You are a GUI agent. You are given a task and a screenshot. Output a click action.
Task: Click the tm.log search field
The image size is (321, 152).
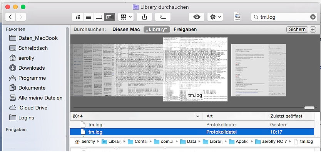point(284,17)
